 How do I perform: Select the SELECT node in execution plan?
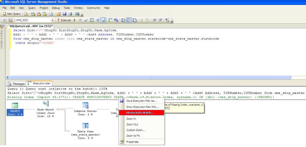coord(15,109)
